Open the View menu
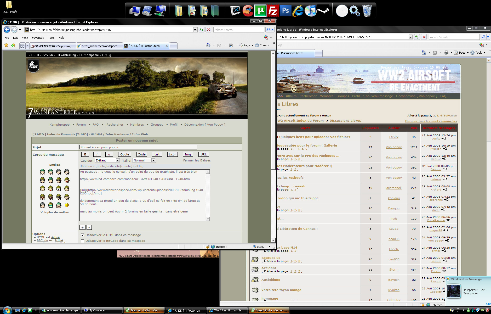Image resolution: width=491 pixels, height=314 pixels. (x=25, y=38)
